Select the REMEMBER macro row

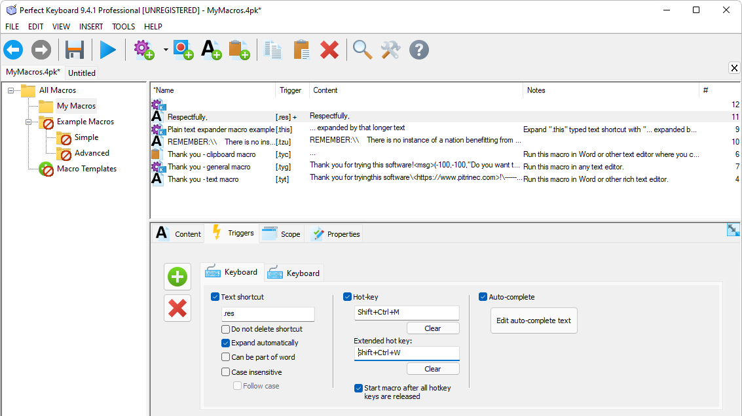445,141
